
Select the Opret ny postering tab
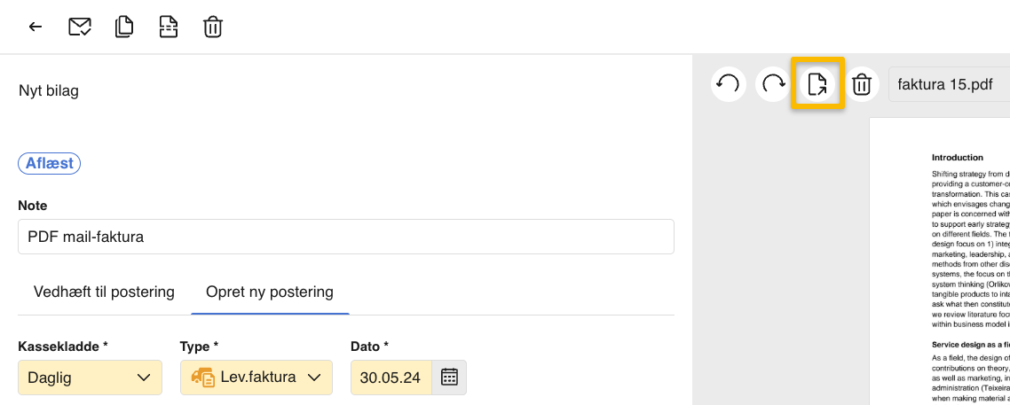click(270, 292)
